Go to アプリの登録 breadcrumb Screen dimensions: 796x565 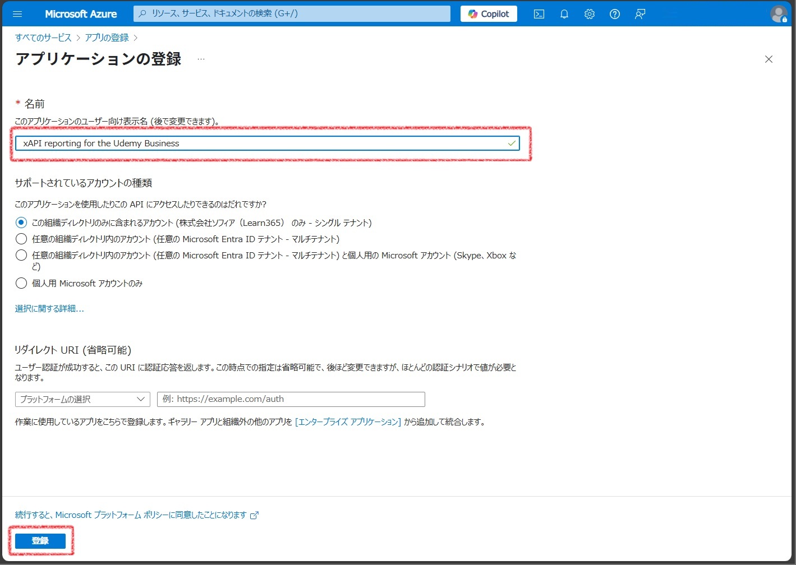click(x=107, y=38)
